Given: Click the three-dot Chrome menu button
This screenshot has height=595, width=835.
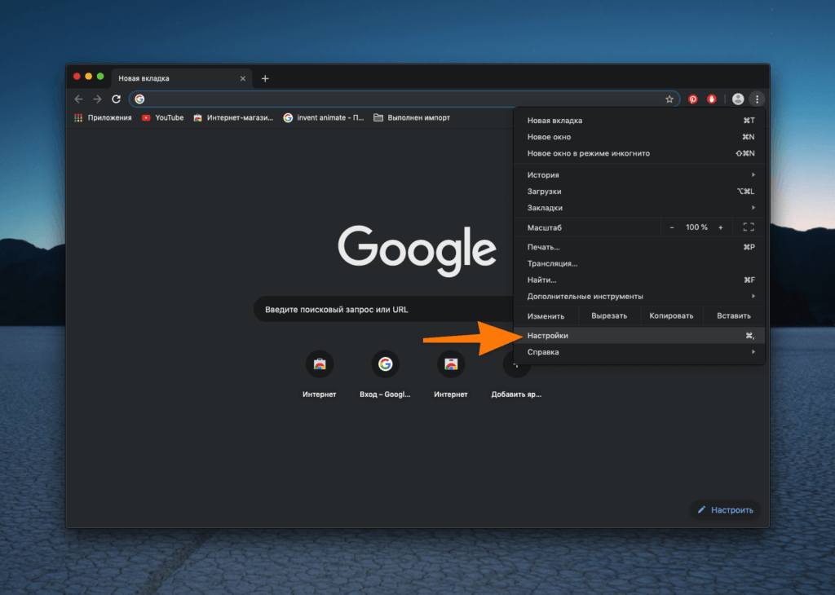Looking at the screenshot, I should [757, 99].
